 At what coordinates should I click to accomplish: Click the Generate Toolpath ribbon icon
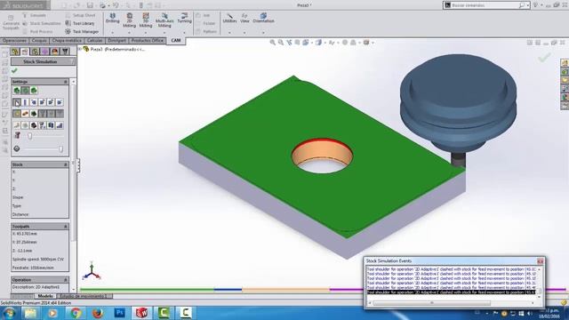[11, 22]
